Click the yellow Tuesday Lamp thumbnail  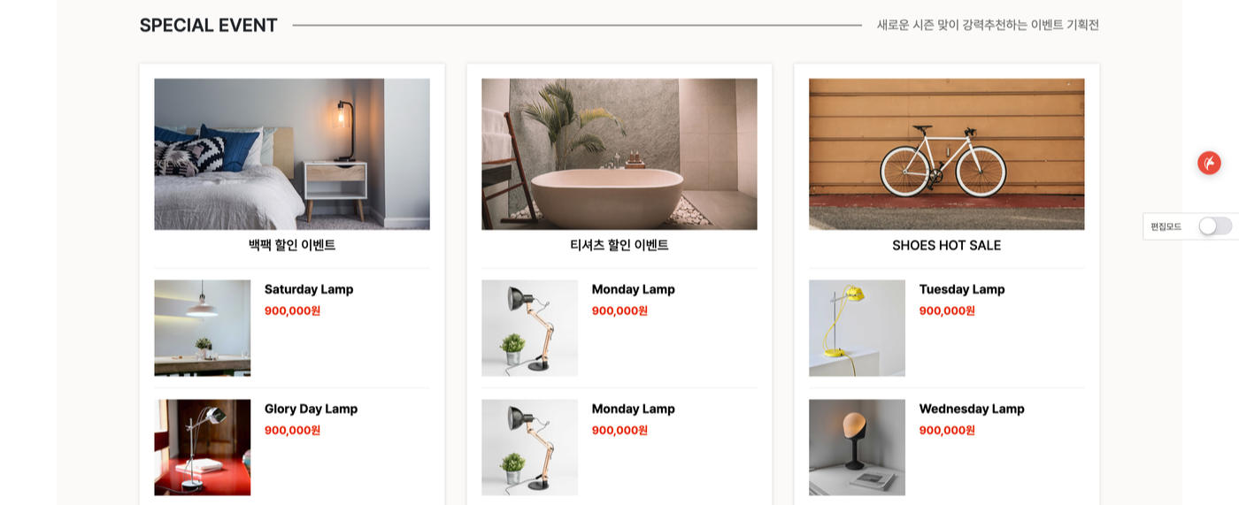[x=858, y=328]
